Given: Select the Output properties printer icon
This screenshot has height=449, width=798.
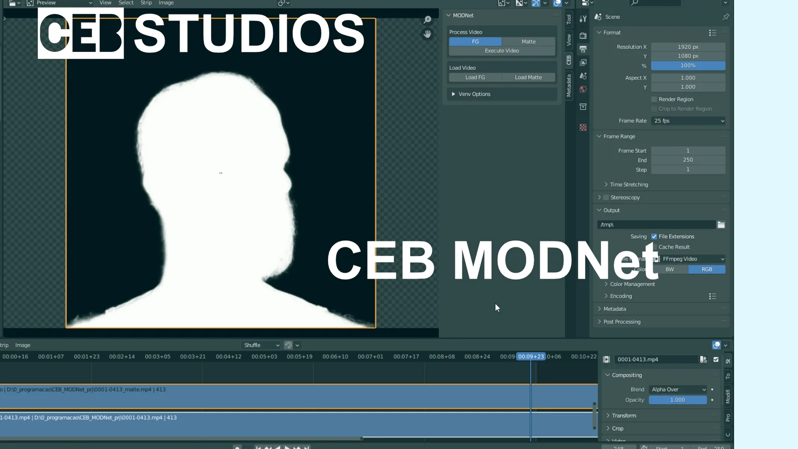Looking at the screenshot, I should (x=583, y=49).
